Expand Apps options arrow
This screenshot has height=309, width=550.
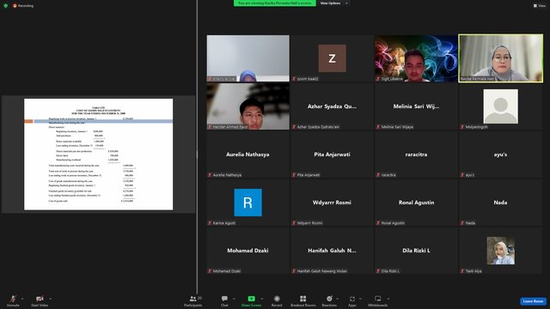pos(360,299)
